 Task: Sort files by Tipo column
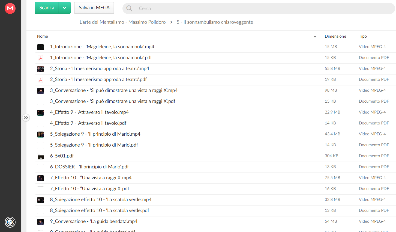[363, 36]
